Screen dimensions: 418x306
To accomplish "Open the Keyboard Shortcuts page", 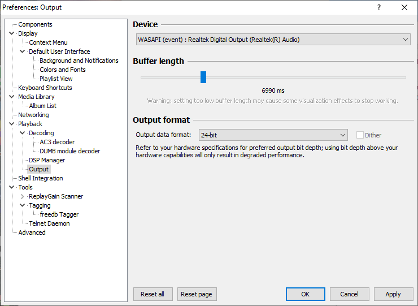I will coord(45,88).
